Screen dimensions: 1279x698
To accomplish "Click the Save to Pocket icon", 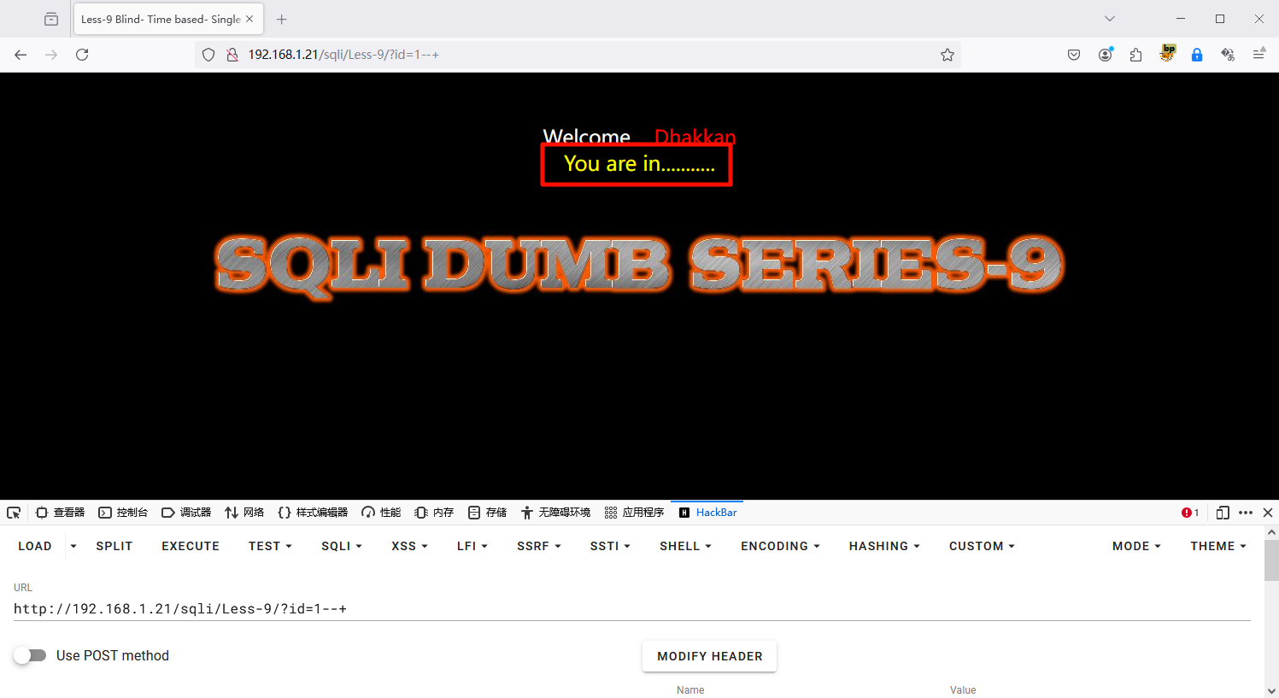I will (x=1074, y=55).
